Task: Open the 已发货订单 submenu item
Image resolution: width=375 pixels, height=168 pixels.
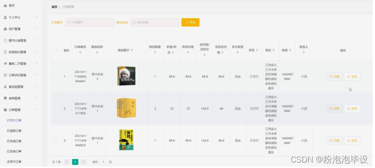Action: point(14,151)
